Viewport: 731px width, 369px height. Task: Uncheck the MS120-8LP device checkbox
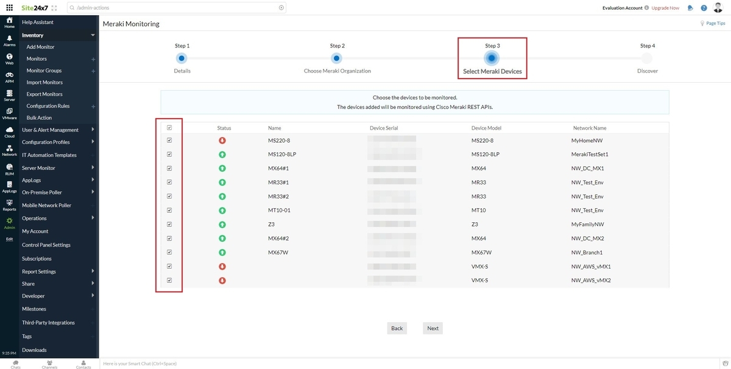point(169,155)
